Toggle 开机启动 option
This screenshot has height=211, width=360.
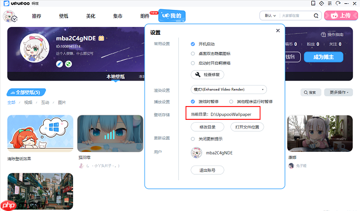click(193, 44)
